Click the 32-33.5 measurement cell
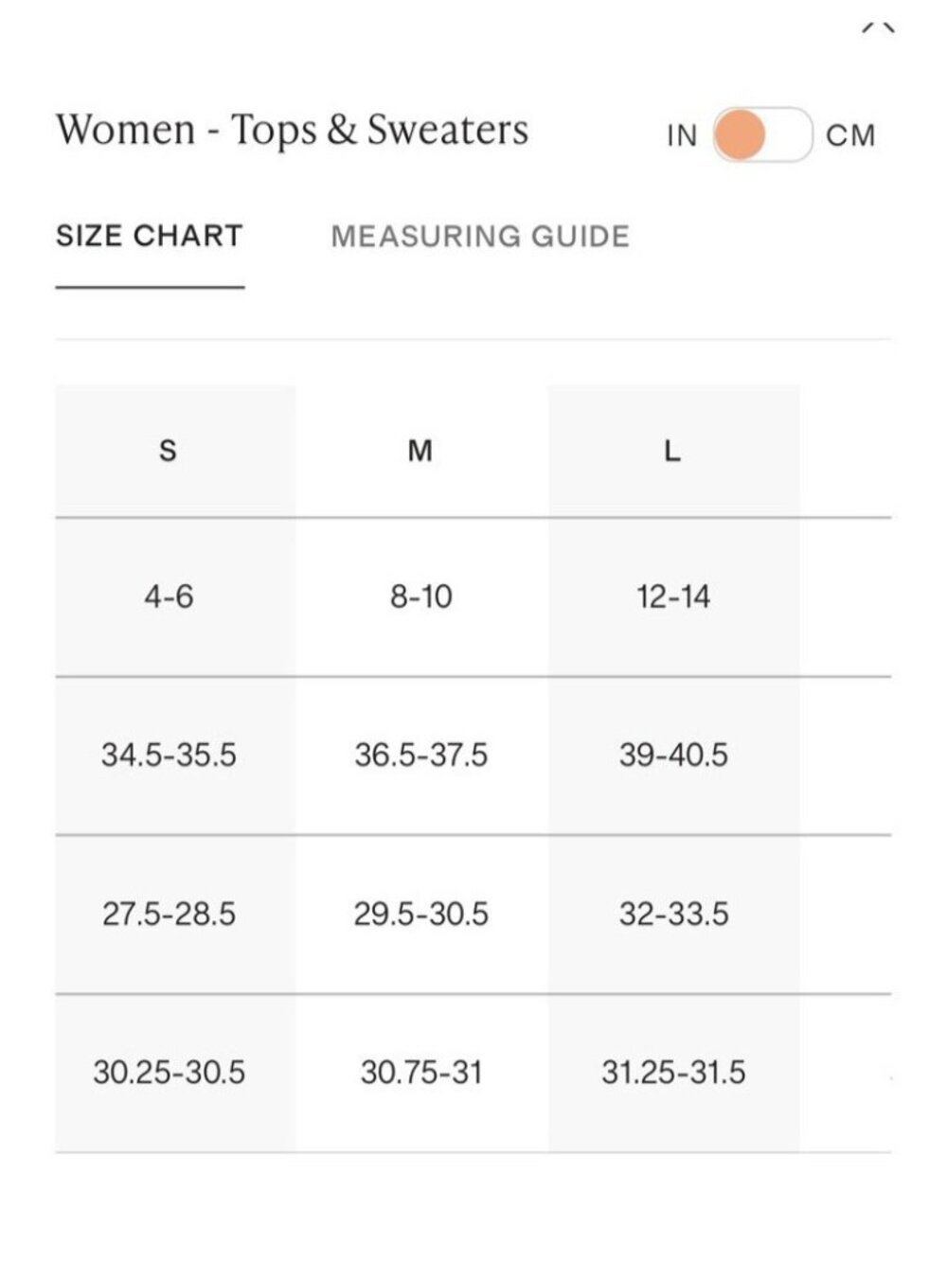 (673, 915)
